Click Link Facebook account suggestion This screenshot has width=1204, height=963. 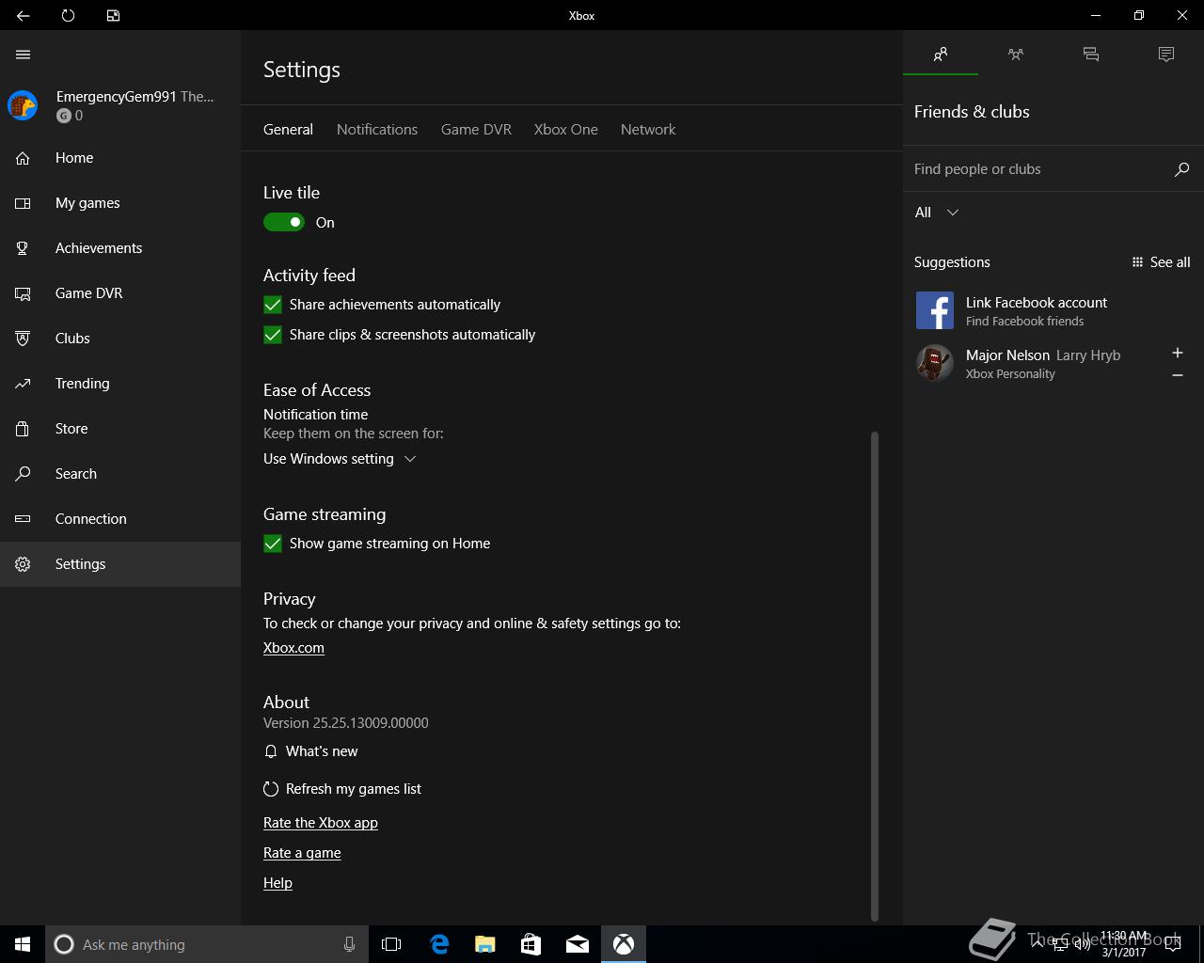[1053, 310]
